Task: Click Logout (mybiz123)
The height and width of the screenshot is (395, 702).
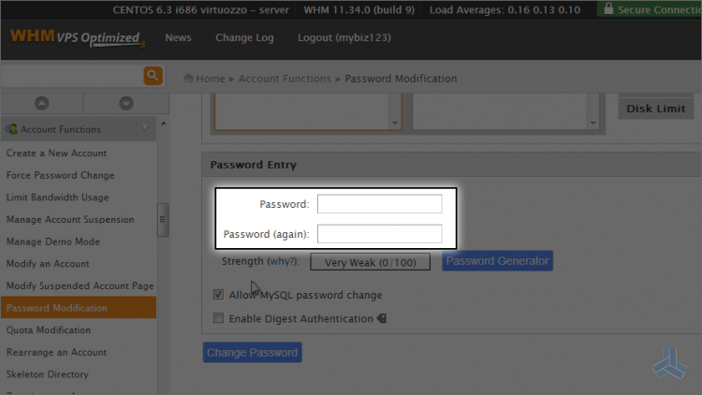Action: (344, 37)
